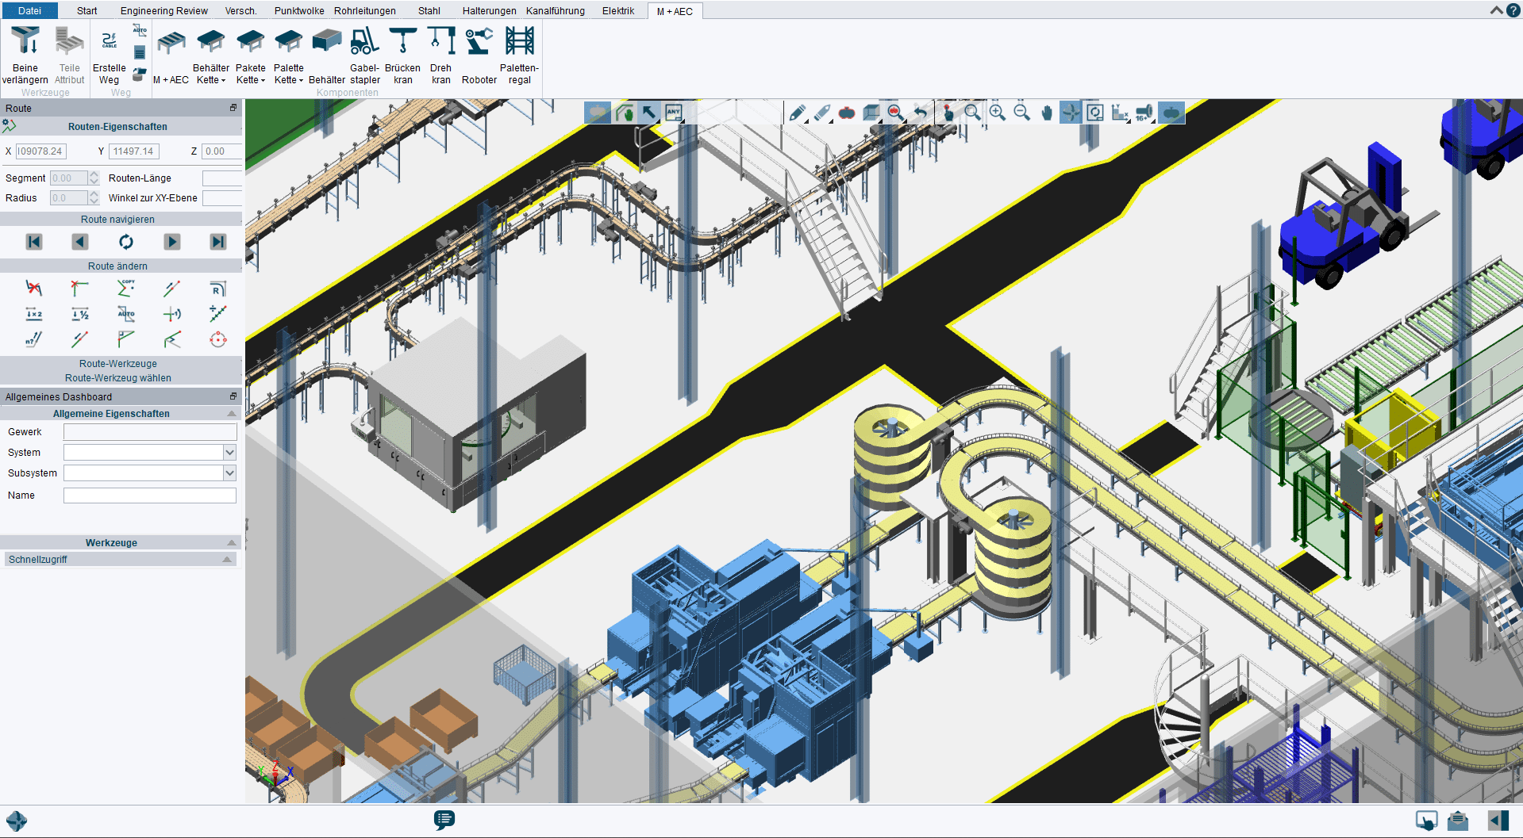Collapse the Werkzeuge section

point(232,543)
